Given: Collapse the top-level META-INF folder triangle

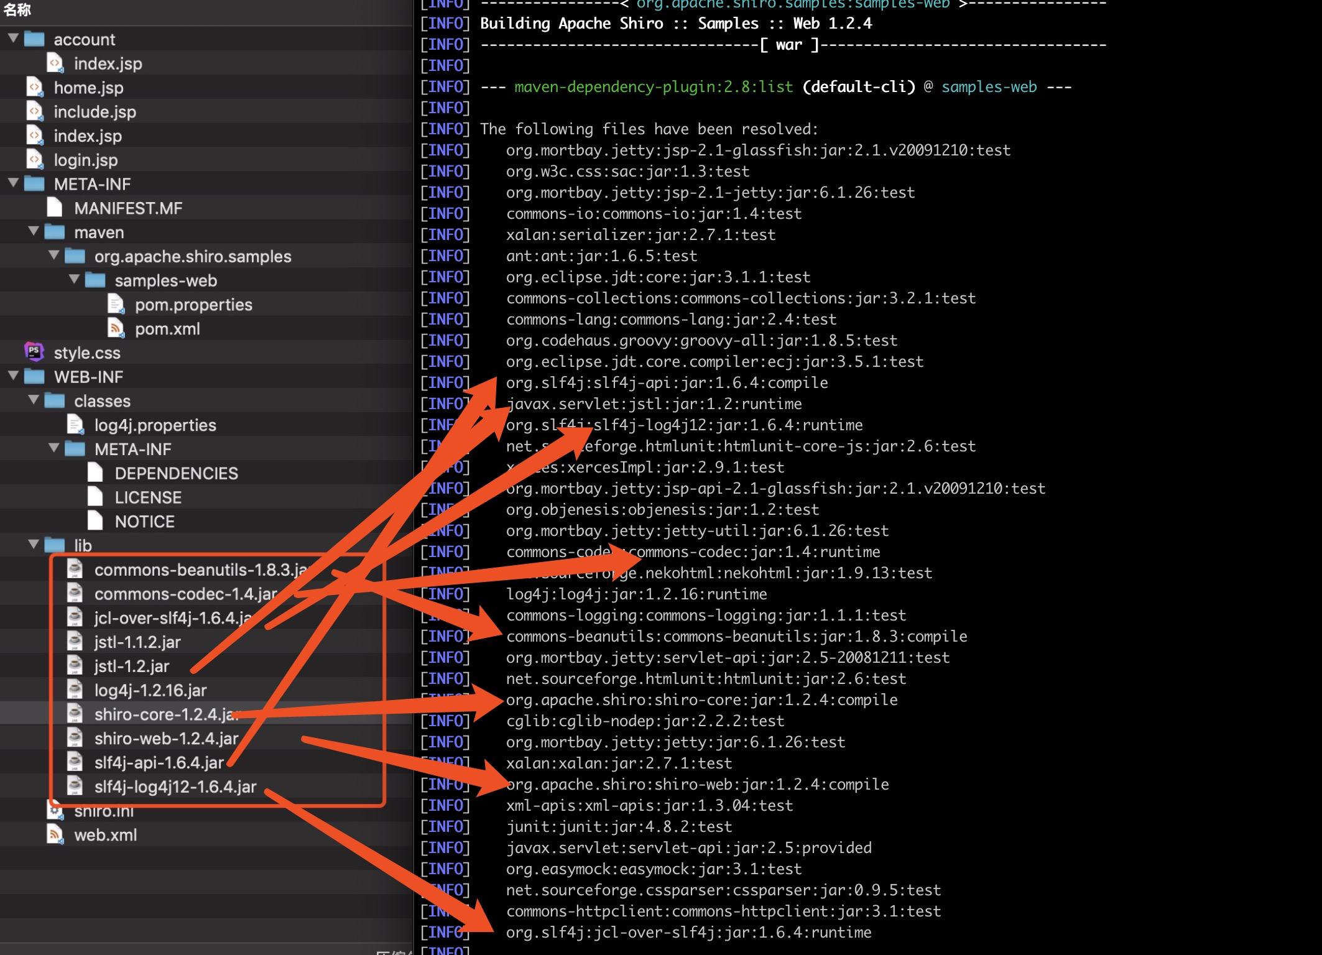Looking at the screenshot, I should [x=13, y=183].
